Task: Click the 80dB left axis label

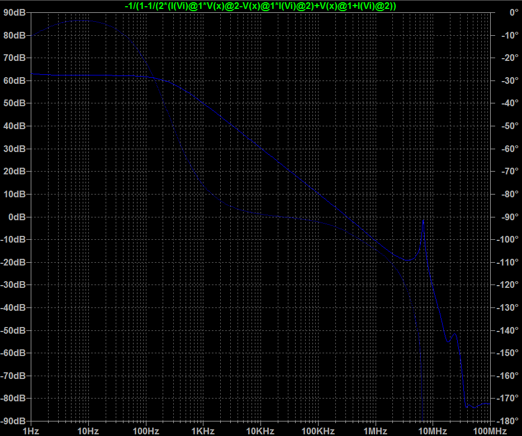Action: point(15,35)
